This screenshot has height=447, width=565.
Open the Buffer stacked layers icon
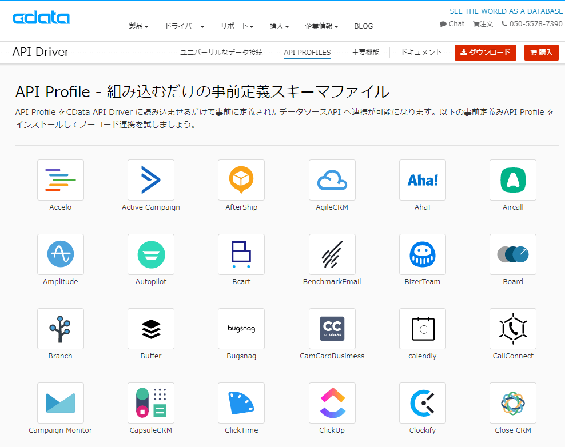(151, 329)
